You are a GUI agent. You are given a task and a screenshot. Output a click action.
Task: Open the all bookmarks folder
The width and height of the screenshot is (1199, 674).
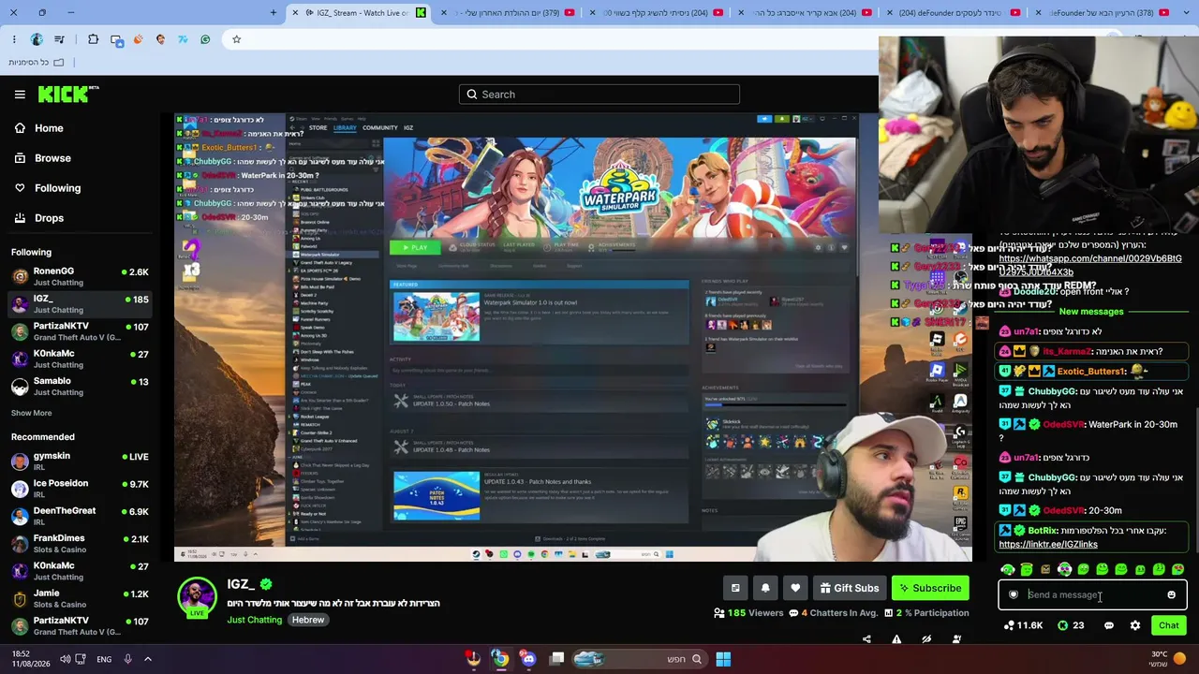(36, 62)
